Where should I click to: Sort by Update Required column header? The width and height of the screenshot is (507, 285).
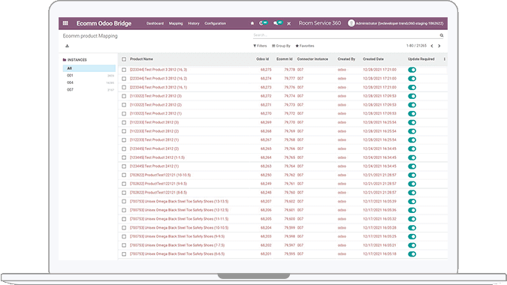click(x=421, y=59)
